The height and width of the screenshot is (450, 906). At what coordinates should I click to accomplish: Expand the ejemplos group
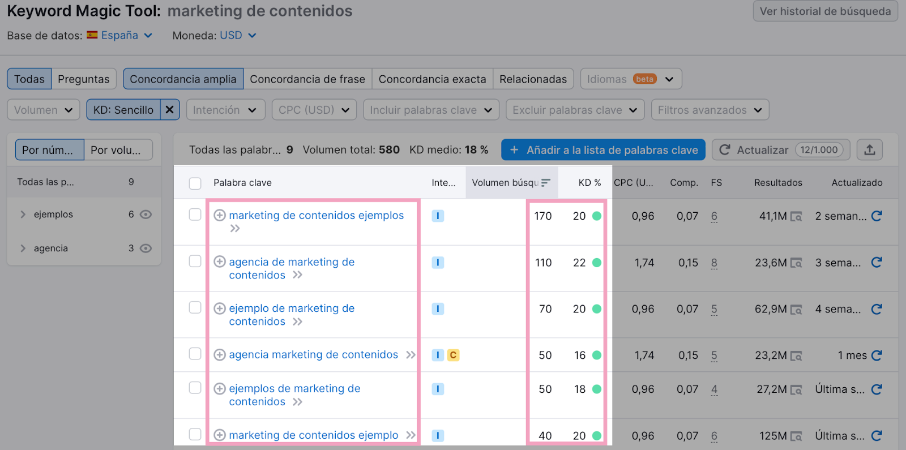click(23, 215)
